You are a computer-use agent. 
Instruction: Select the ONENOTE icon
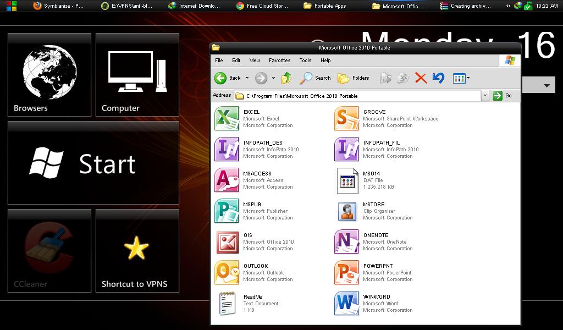click(346, 241)
